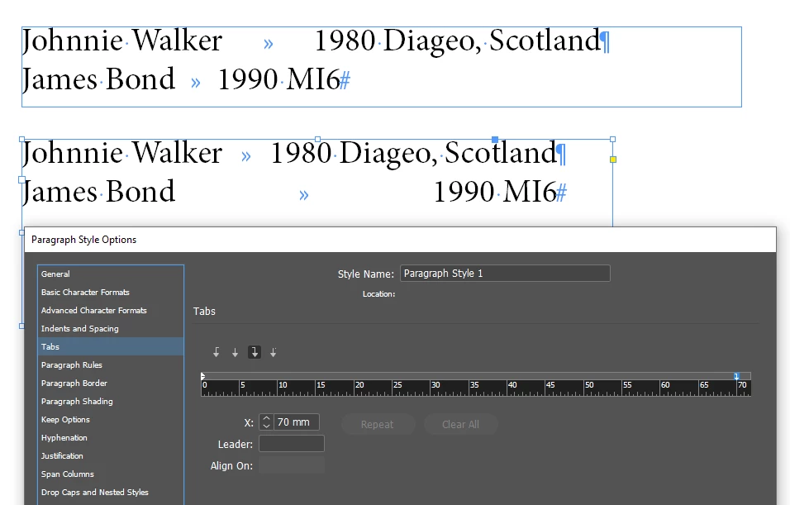Click the X position field showing 70 mm

click(296, 422)
